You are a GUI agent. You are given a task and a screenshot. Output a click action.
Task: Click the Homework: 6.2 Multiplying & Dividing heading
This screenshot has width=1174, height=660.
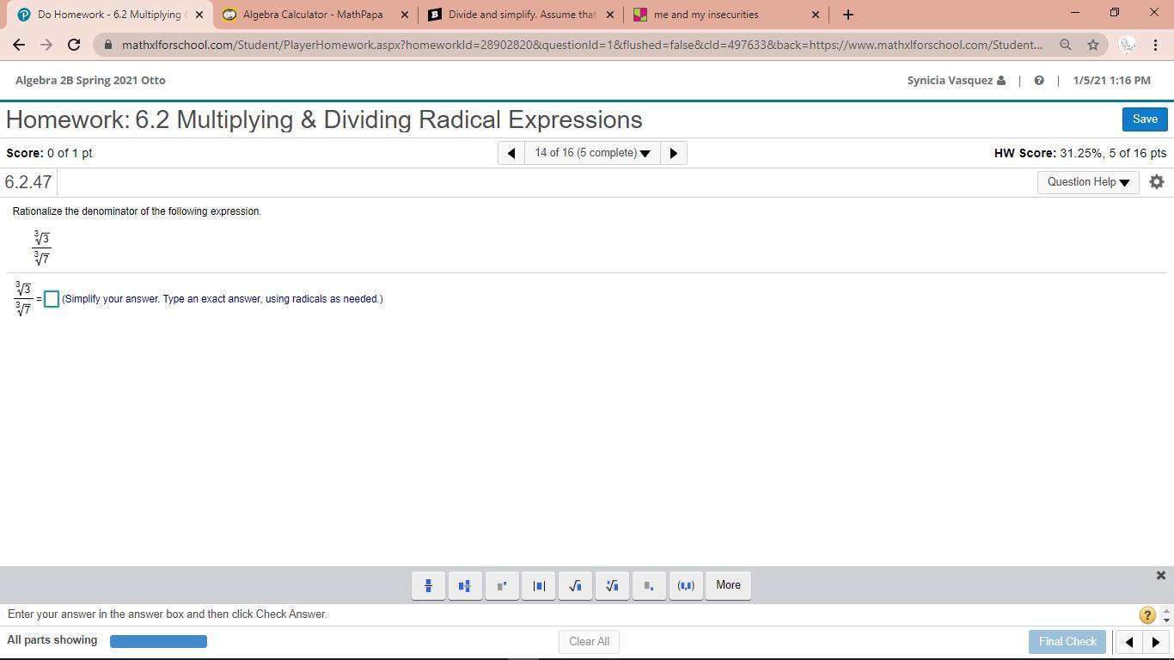(x=324, y=120)
